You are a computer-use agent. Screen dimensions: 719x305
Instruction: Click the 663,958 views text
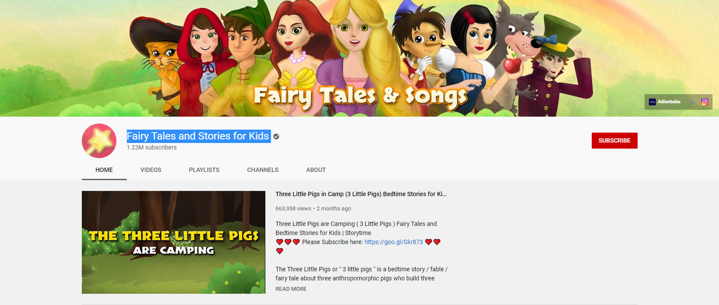[x=293, y=209]
